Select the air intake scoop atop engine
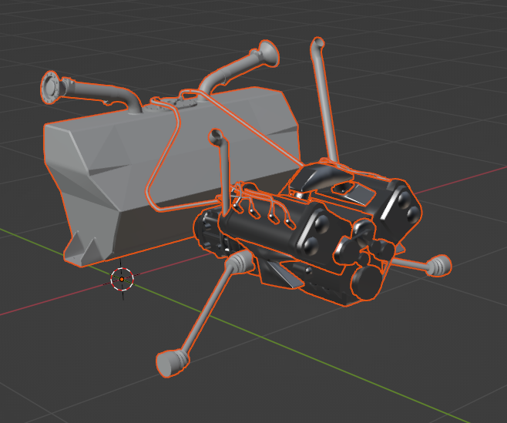Image resolution: width=507 pixels, height=423 pixels. pyautogui.click(x=318, y=178)
